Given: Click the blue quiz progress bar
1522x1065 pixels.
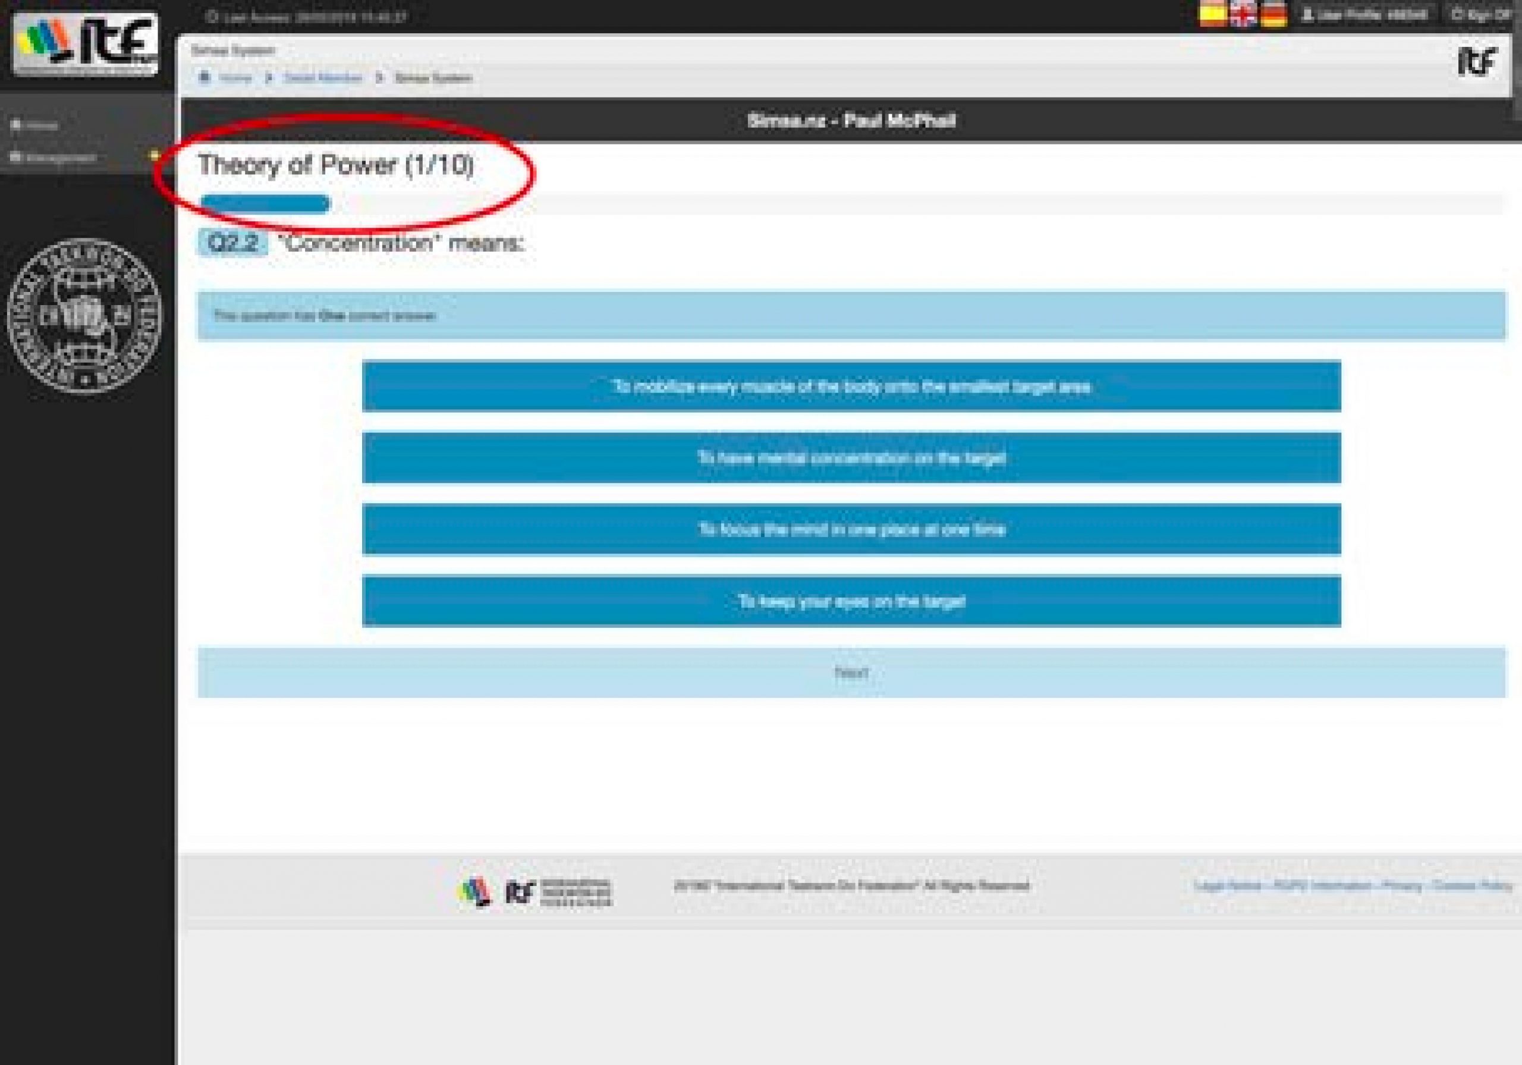Looking at the screenshot, I should click(x=265, y=203).
